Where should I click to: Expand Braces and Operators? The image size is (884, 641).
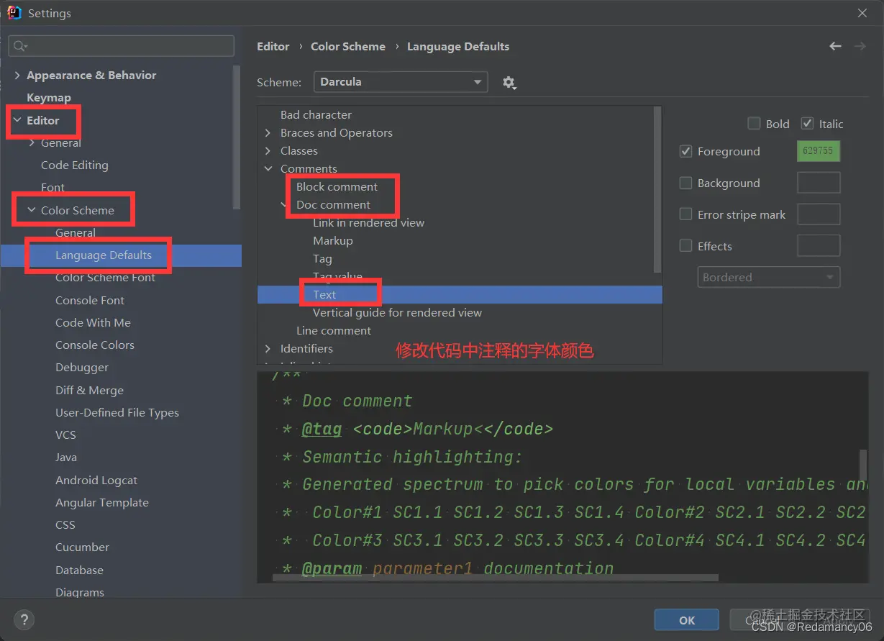click(x=268, y=132)
